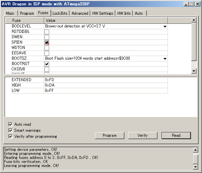Viewport: 202px width, 173px height.
Task: Click the Value column header
Action: 106,20
